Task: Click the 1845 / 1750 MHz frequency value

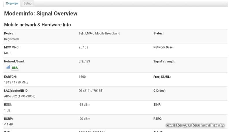Action: point(16,83)
